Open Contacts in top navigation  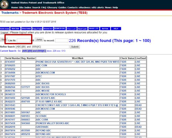coord(72,7)
